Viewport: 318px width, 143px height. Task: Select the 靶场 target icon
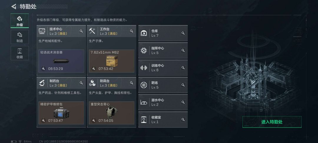pos(144,85)
